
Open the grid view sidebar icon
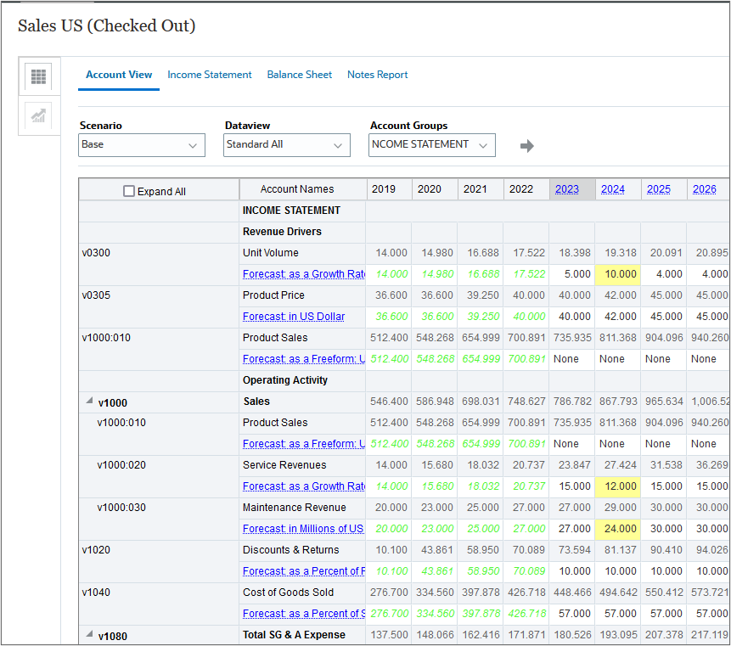point(38,77)
